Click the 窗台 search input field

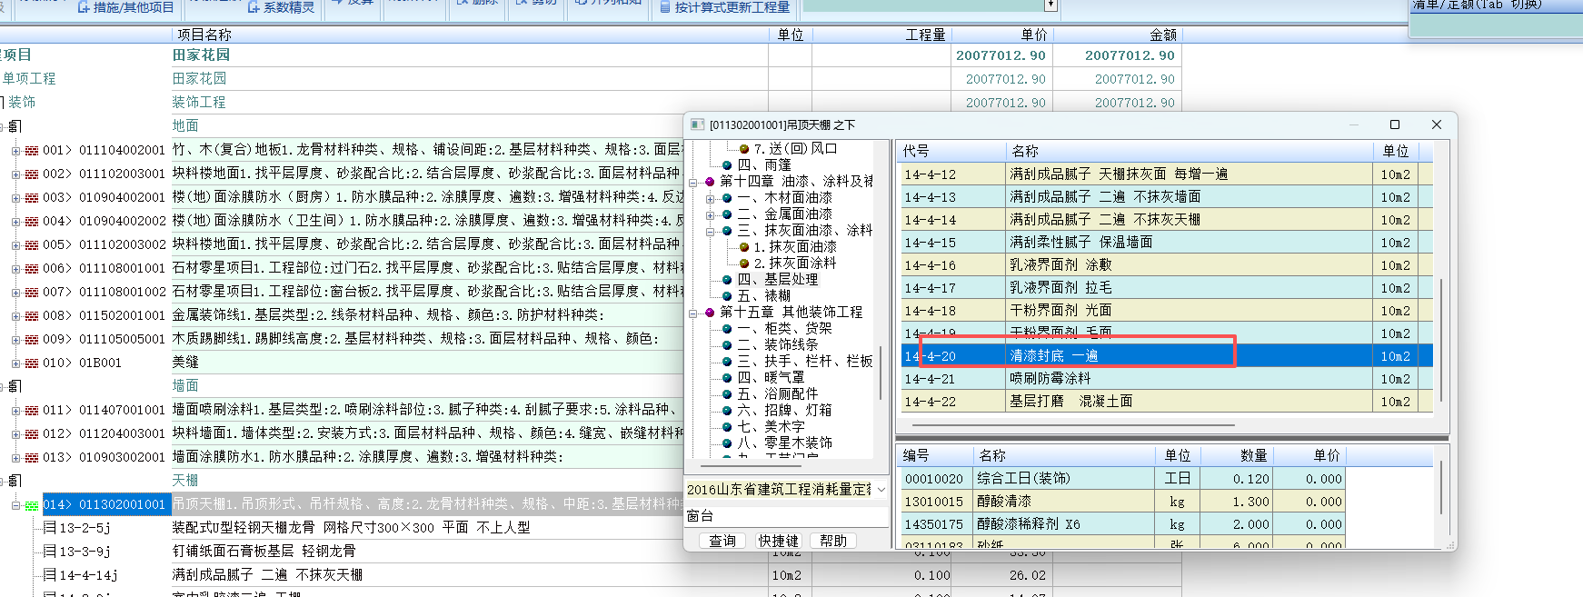786,516
